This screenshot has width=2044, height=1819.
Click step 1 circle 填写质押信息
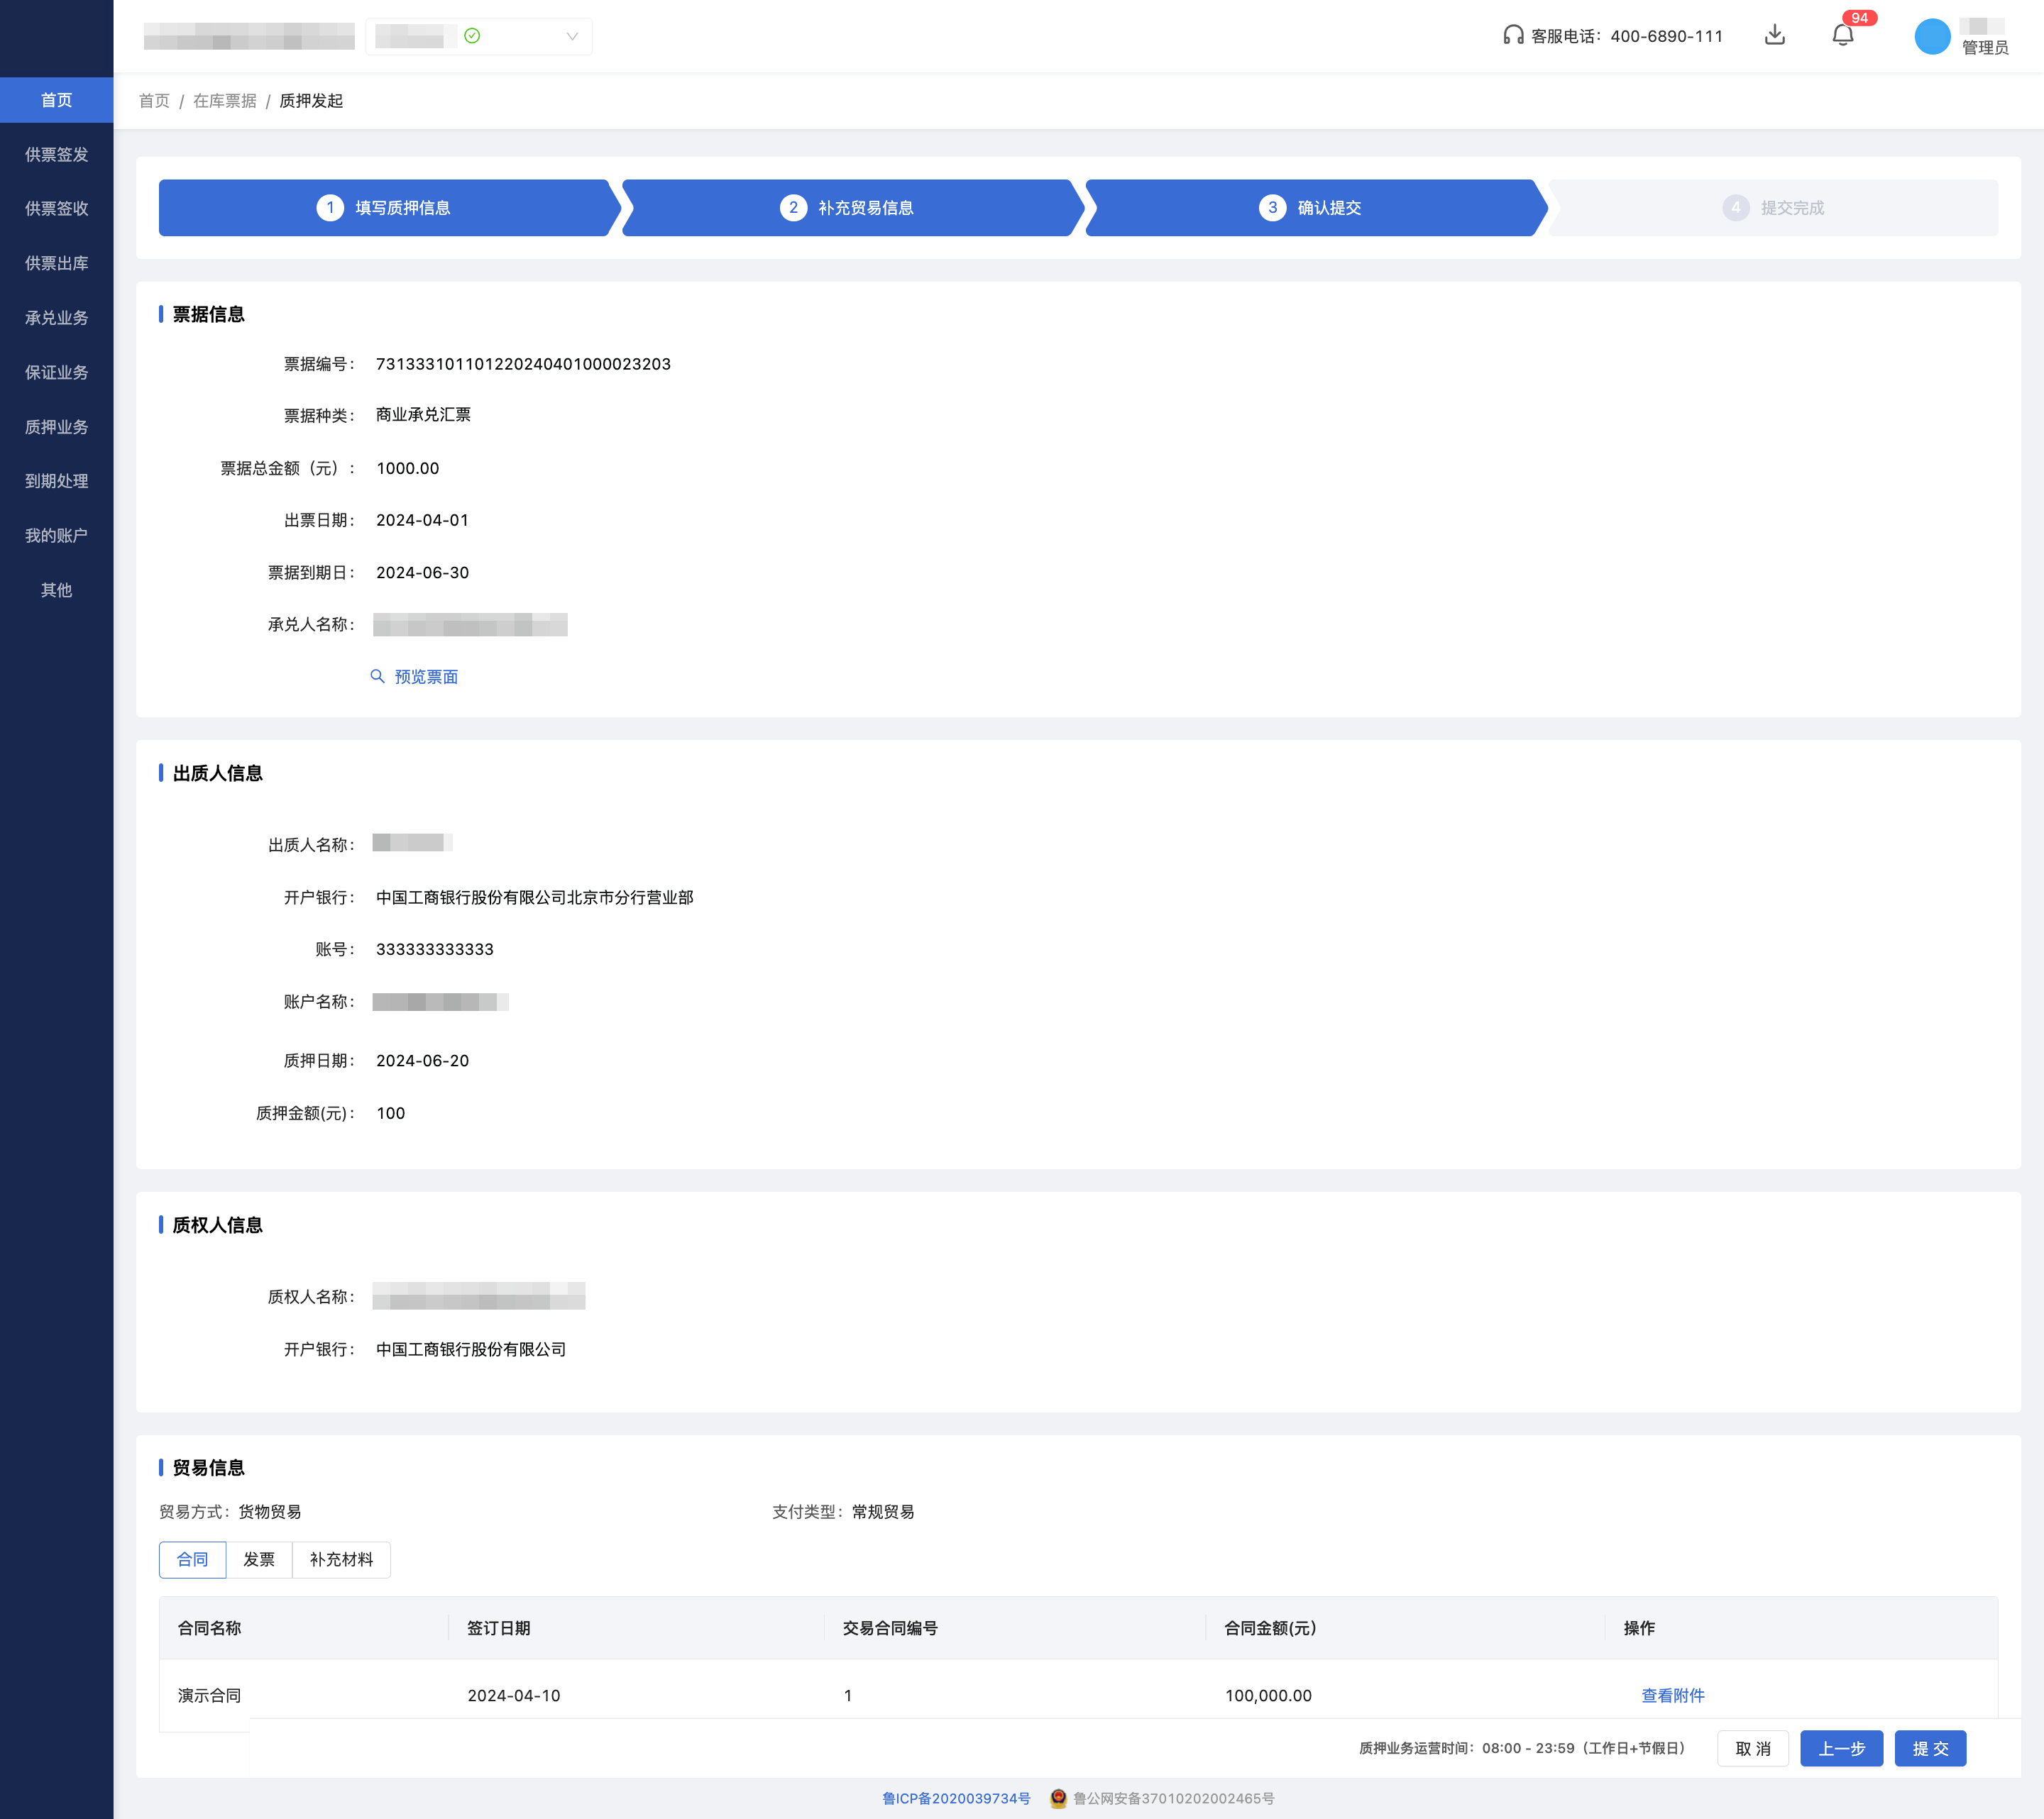(330, 208)
